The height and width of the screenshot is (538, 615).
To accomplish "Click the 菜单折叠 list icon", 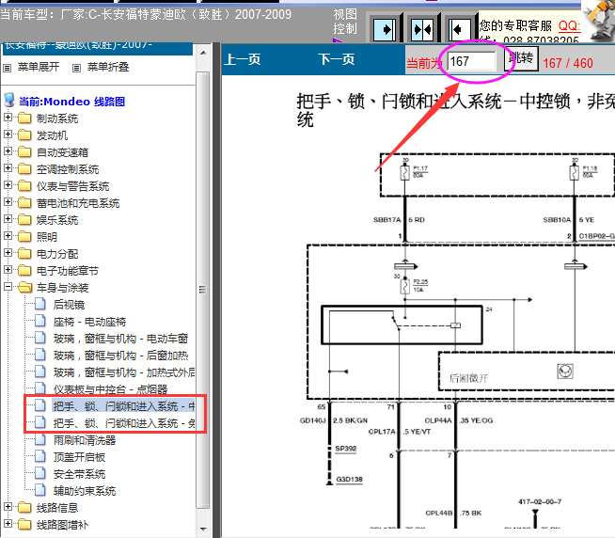I will click(x=76, y=69).
